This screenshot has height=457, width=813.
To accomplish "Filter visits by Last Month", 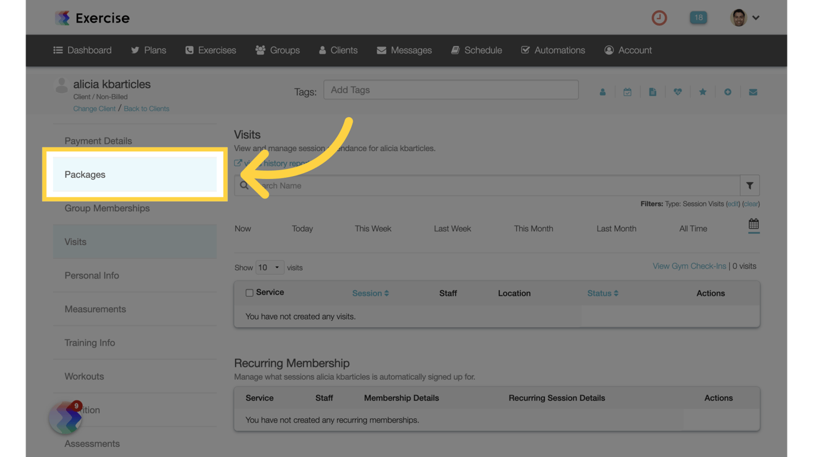I will pos(617,228).
